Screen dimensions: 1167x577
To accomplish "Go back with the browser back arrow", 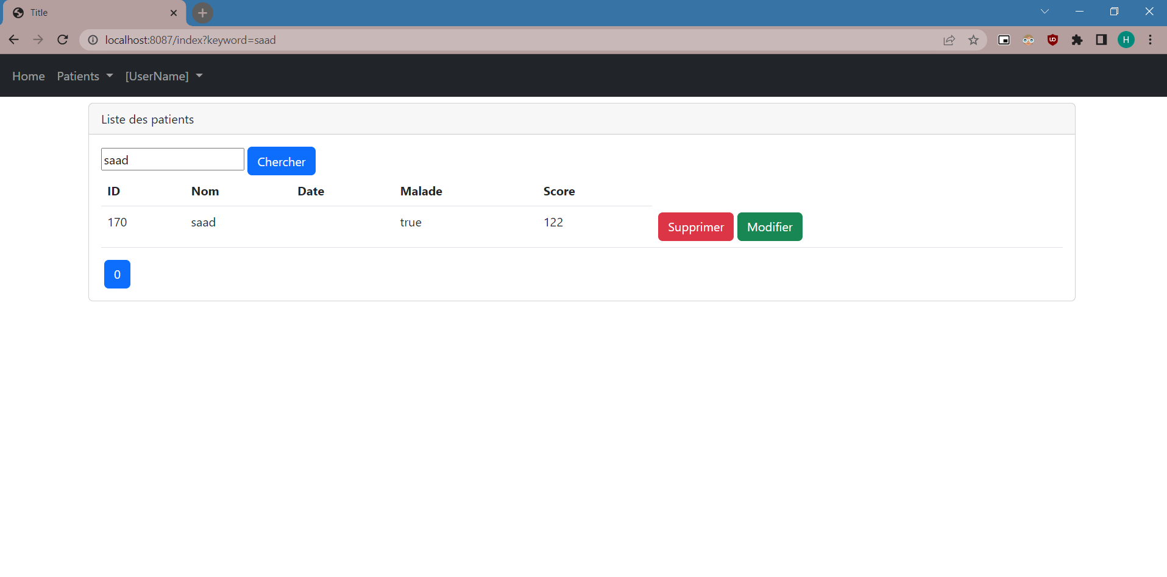I will [13, 40].
